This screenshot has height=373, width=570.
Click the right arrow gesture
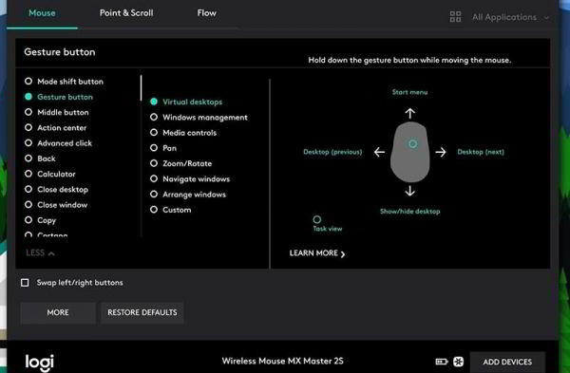(x=441, y=152)
